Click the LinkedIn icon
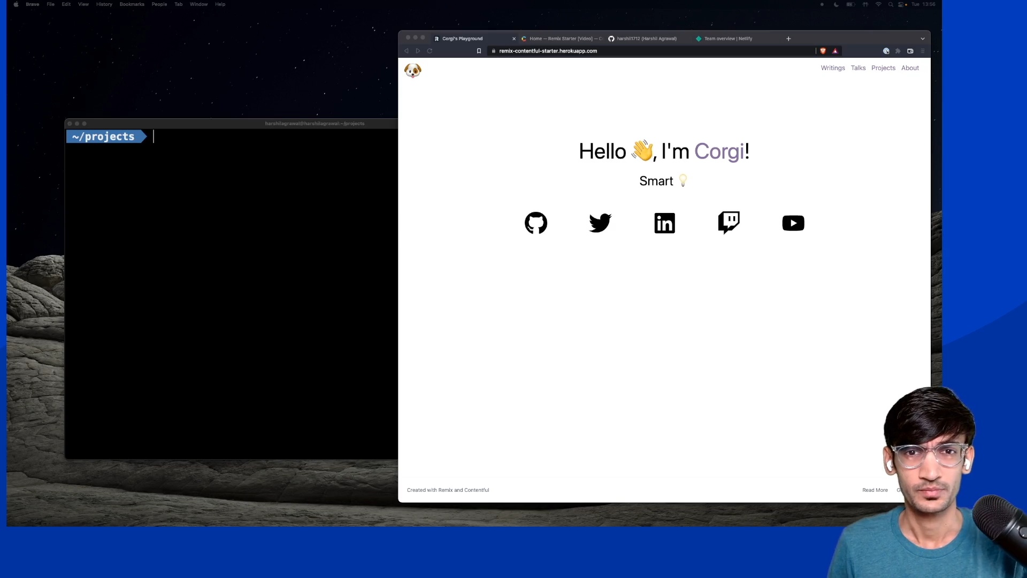The height and width of the screenshot is (578, 1027). (x=664, y=223)
